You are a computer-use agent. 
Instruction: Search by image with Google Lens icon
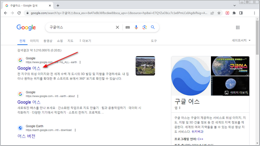click(144, 27)
